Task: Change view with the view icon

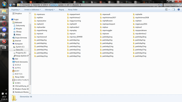Action: click(166, 9)
